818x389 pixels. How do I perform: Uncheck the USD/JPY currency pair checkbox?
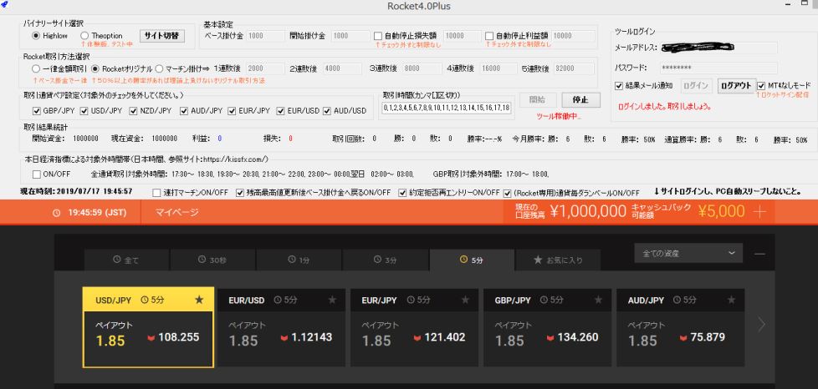point(85,111)
